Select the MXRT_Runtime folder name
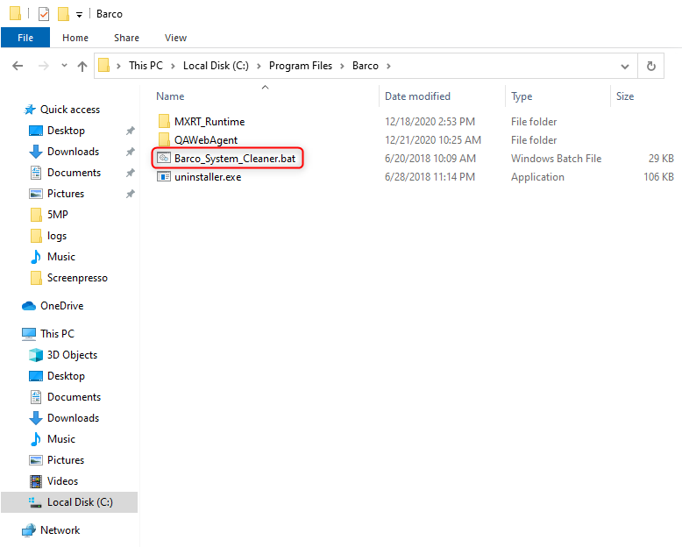Image resolution: width=682 pixels, height=547 pixels. [210, 122]
